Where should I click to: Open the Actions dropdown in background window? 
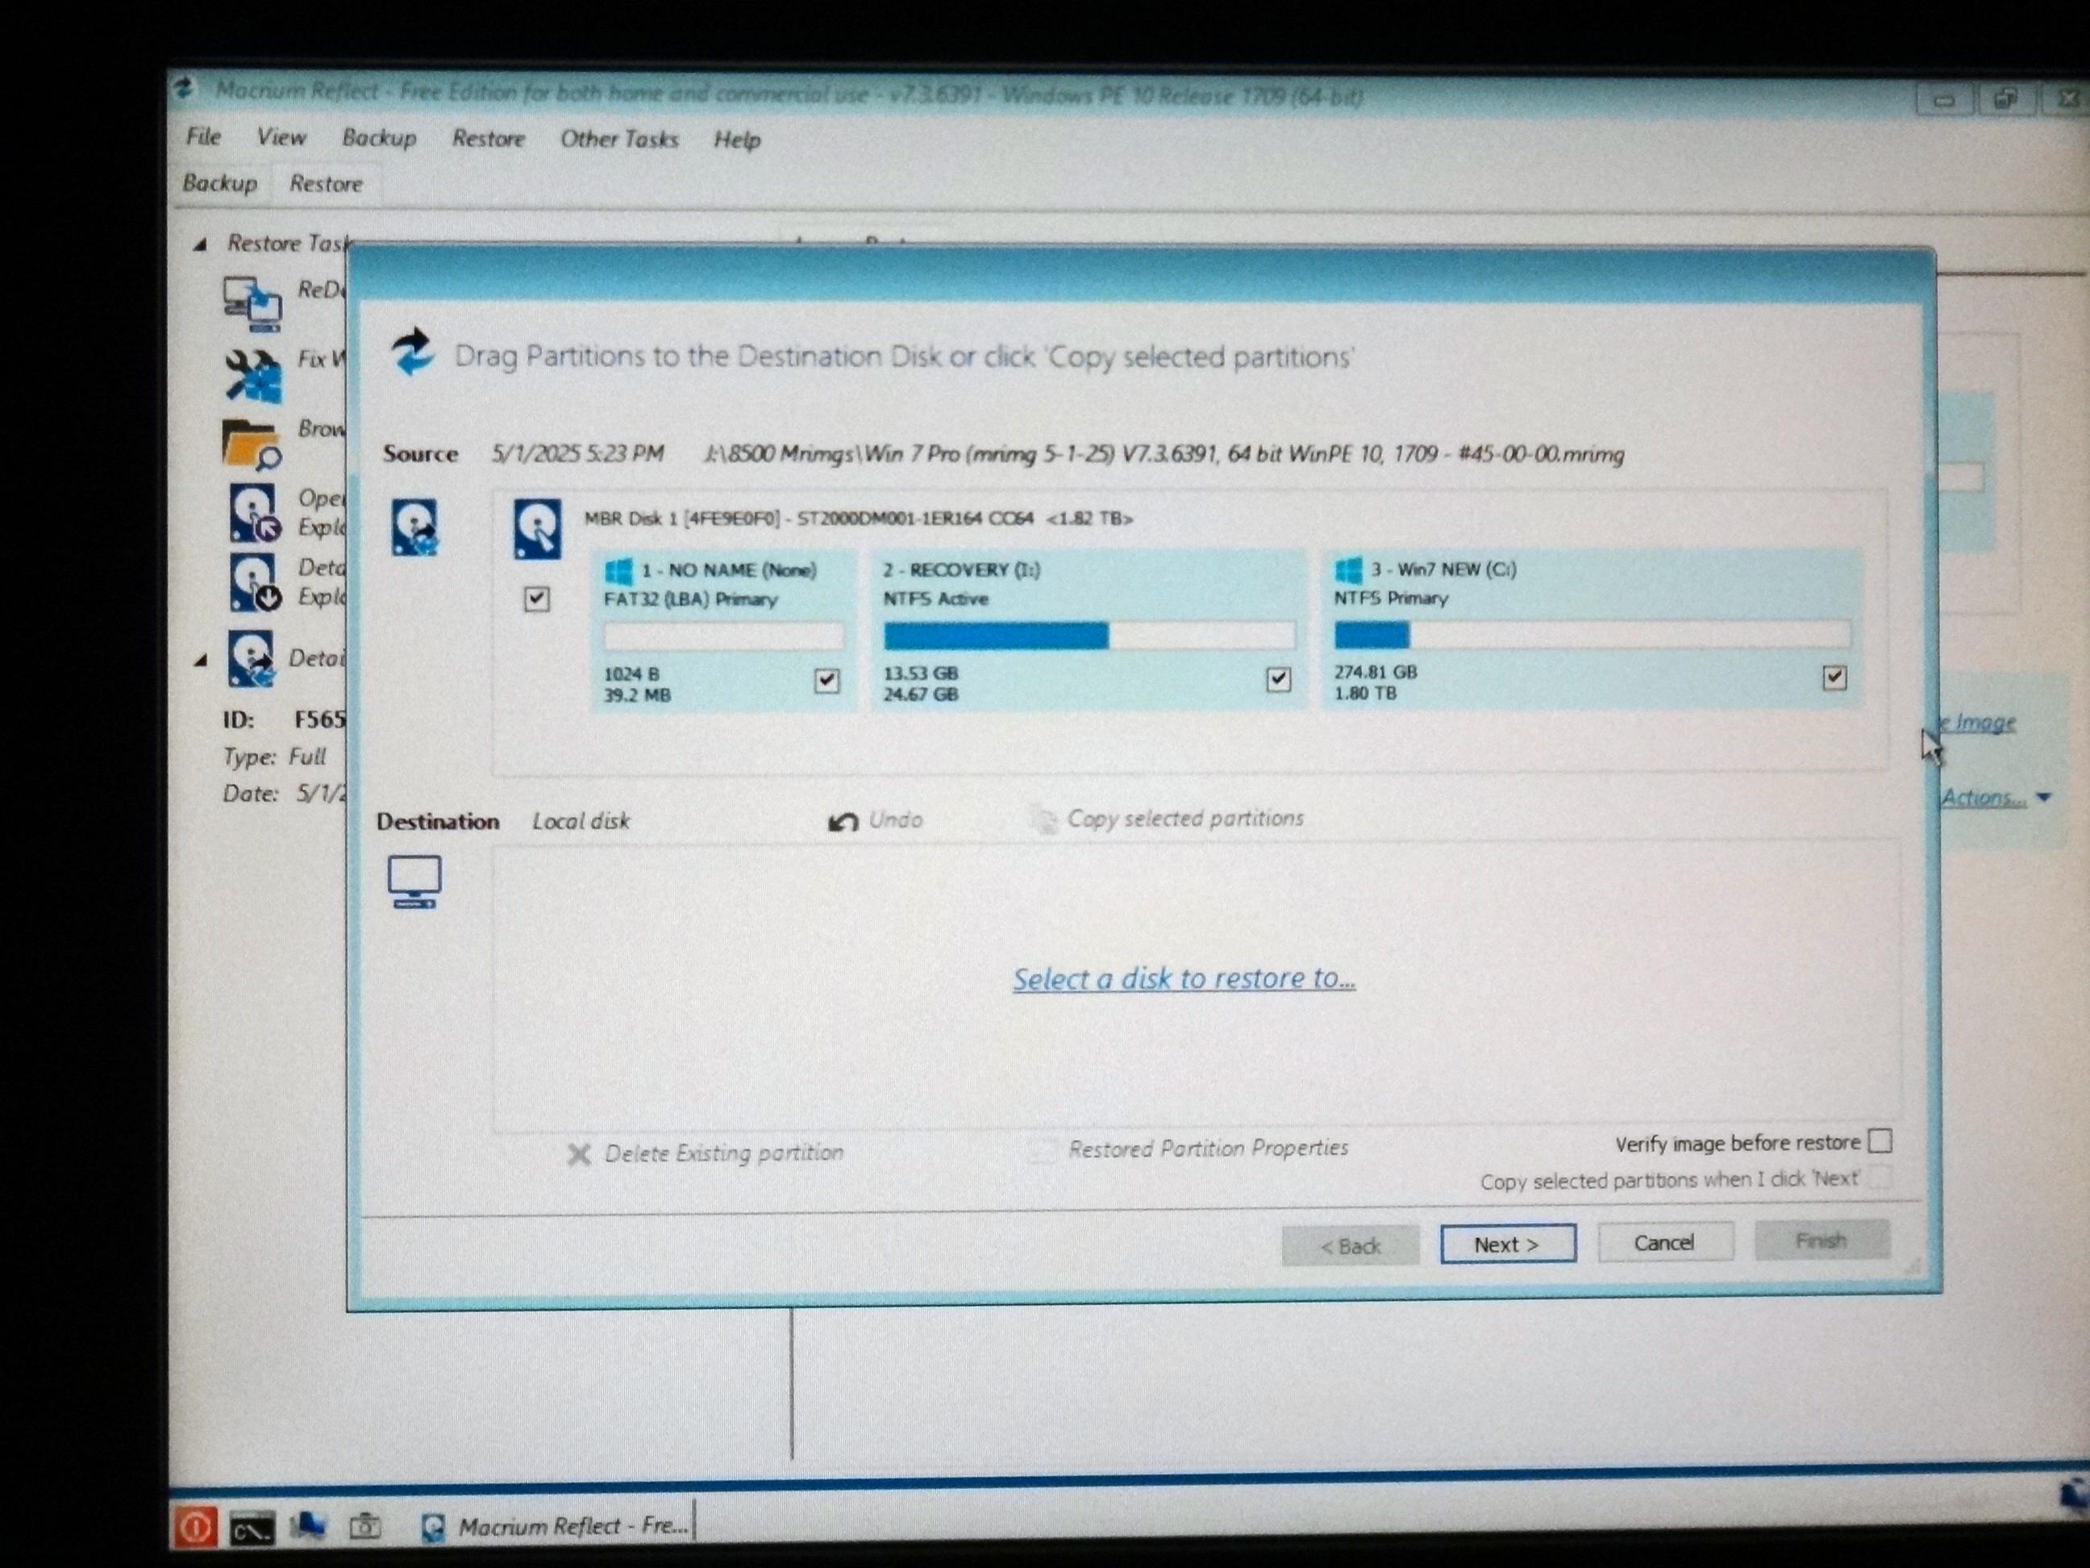pos(1996,798)
